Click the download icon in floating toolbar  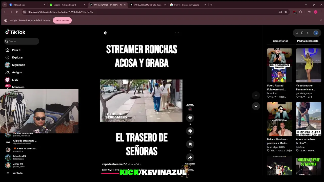tap(308, 33)
